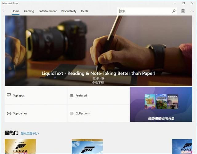Click the search magnifier icon
Viewport: 197px width, 154px height.
pyautogui.click(x=174, y=11)
